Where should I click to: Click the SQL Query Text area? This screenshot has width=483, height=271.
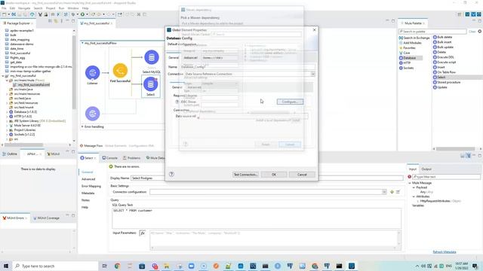tap(257, 218)
